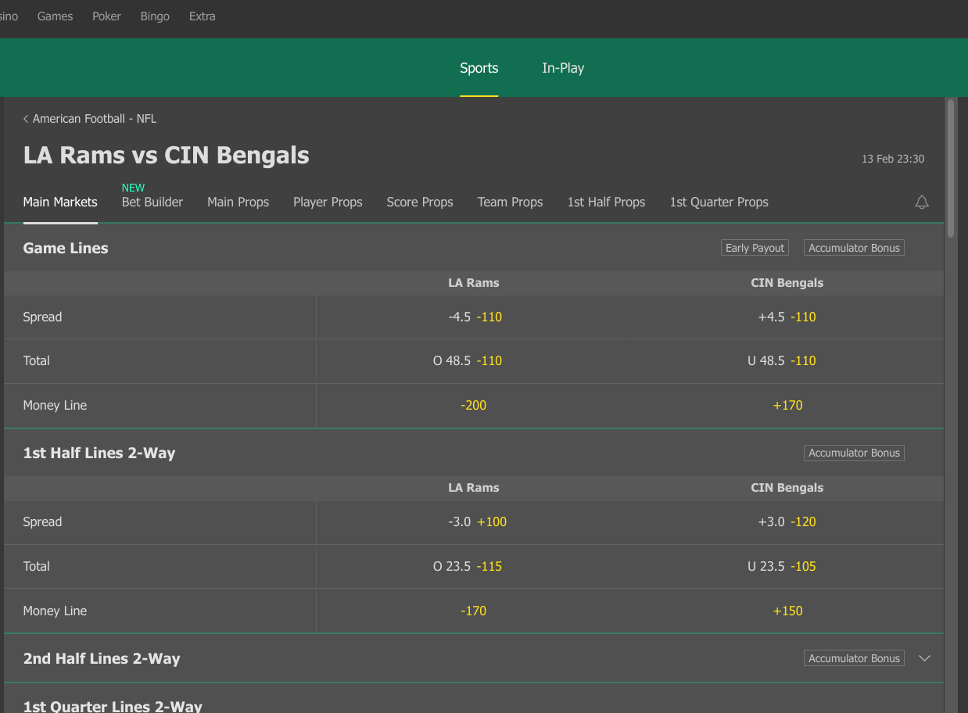Open the Team Props tab
968x713 pixels.
(x=510, y=202)
